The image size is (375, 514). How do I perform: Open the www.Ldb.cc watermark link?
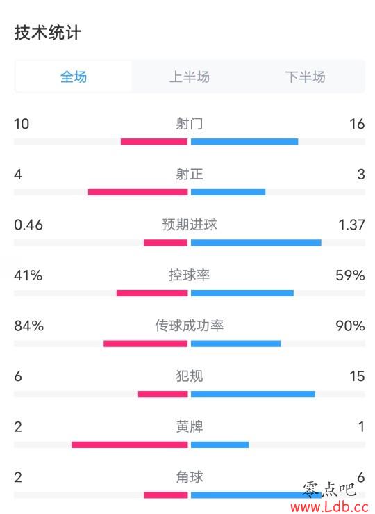pos(330,507)
